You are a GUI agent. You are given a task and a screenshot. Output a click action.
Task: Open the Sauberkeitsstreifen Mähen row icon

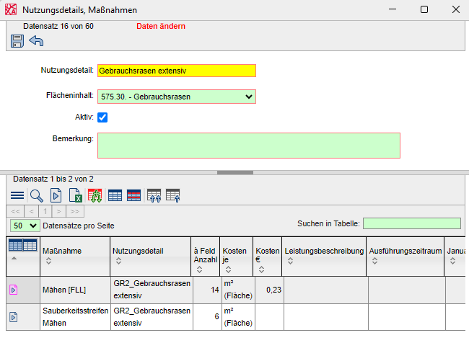tap(14, 316)
